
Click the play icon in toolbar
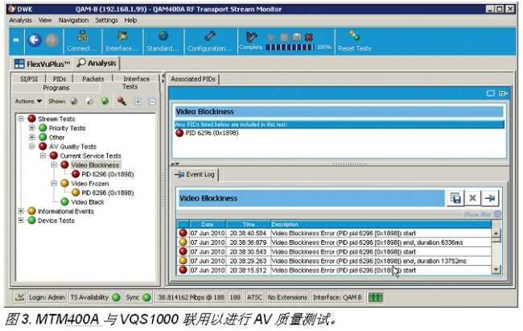(271, 37)
